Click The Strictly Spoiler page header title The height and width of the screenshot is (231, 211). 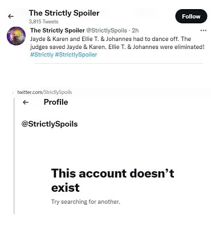pyautogui.click(x=64, y=13)
